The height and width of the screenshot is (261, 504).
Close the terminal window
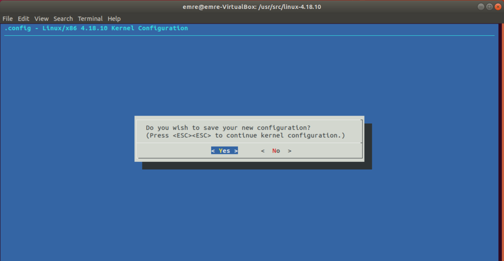[498, 7]
